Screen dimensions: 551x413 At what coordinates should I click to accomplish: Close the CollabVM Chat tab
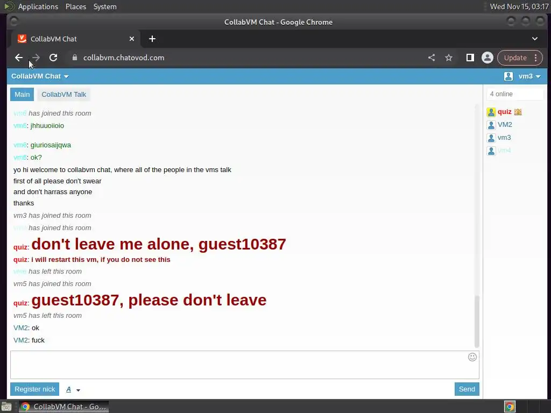(132, 39)
